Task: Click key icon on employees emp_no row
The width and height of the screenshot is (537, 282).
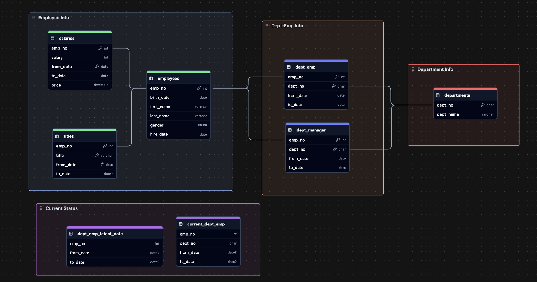Action: [x=199, y=88]
